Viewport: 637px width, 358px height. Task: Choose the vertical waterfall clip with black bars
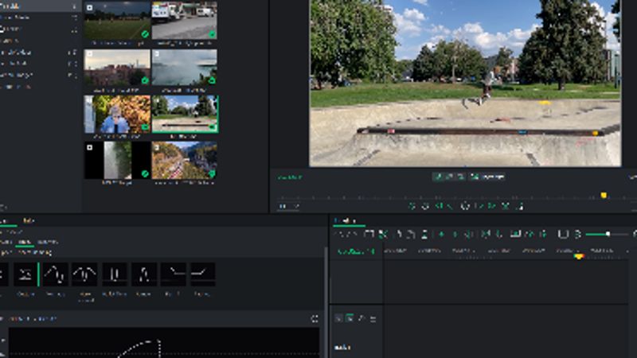pyautogui.click(x=117, y=161)
